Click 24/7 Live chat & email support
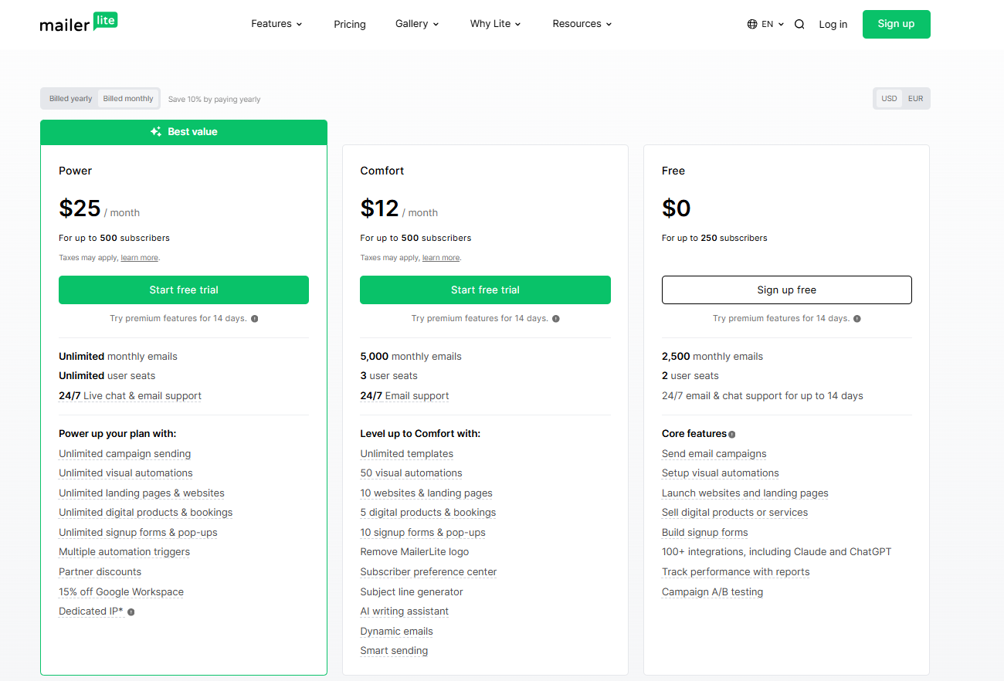The image size is (1004, 681). (x=130, y=396)
